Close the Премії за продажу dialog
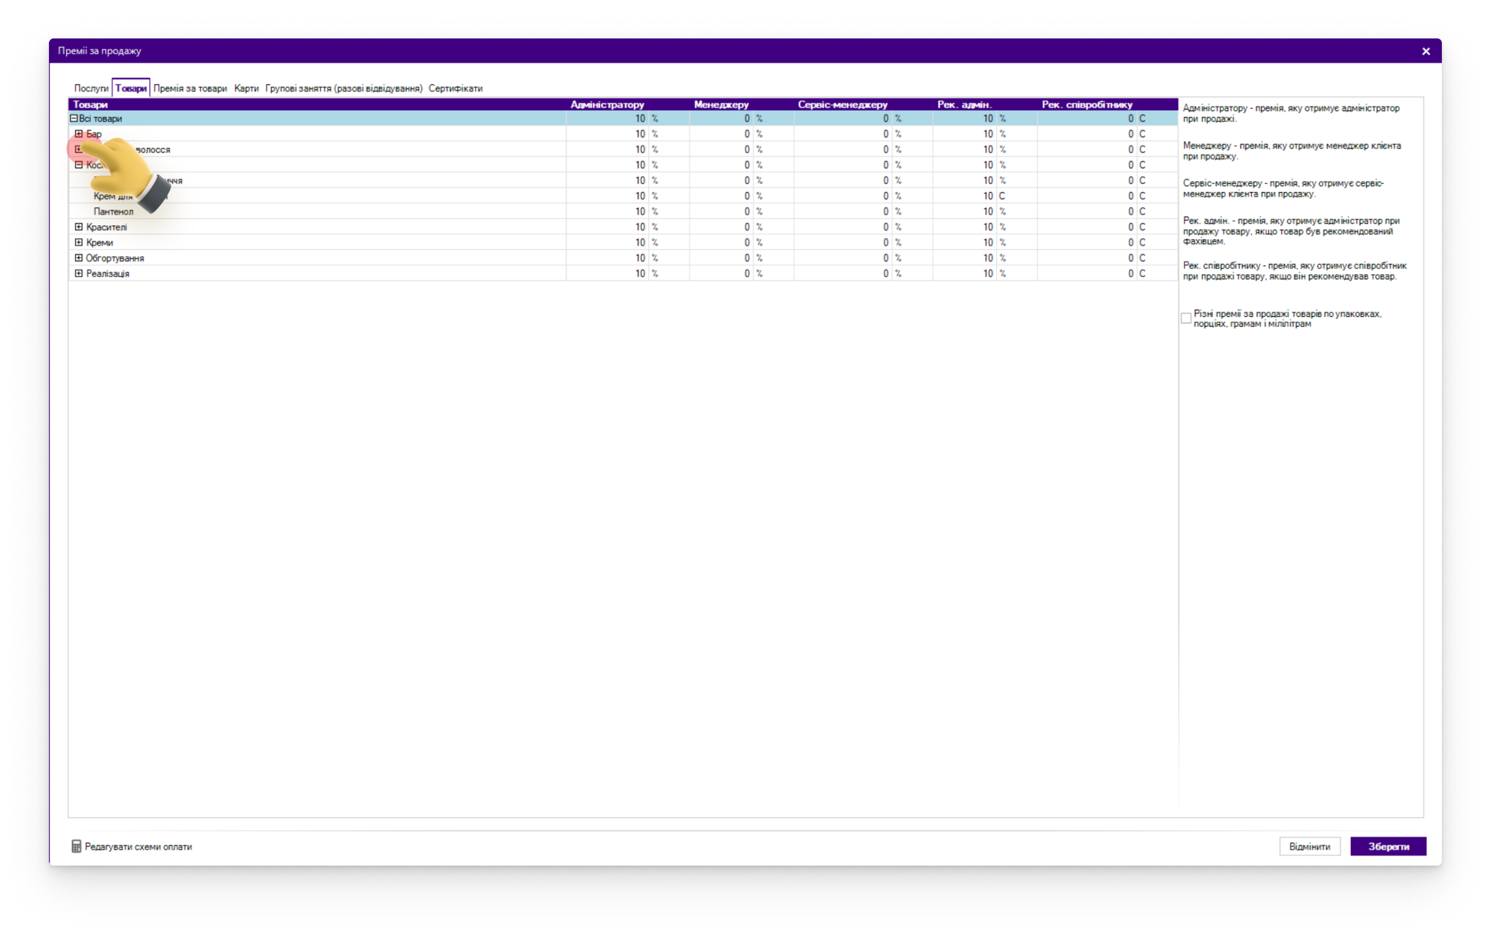Image resolution: width=1492 pixels, height=932 pixels. click(1426, 51)
